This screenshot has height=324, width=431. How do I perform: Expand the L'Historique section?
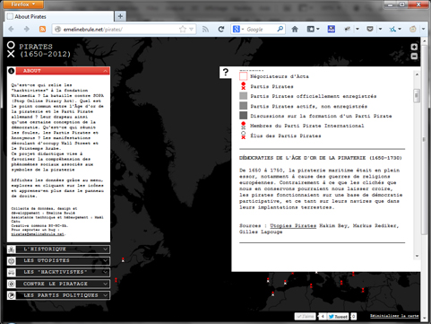(x=63, y=249)
